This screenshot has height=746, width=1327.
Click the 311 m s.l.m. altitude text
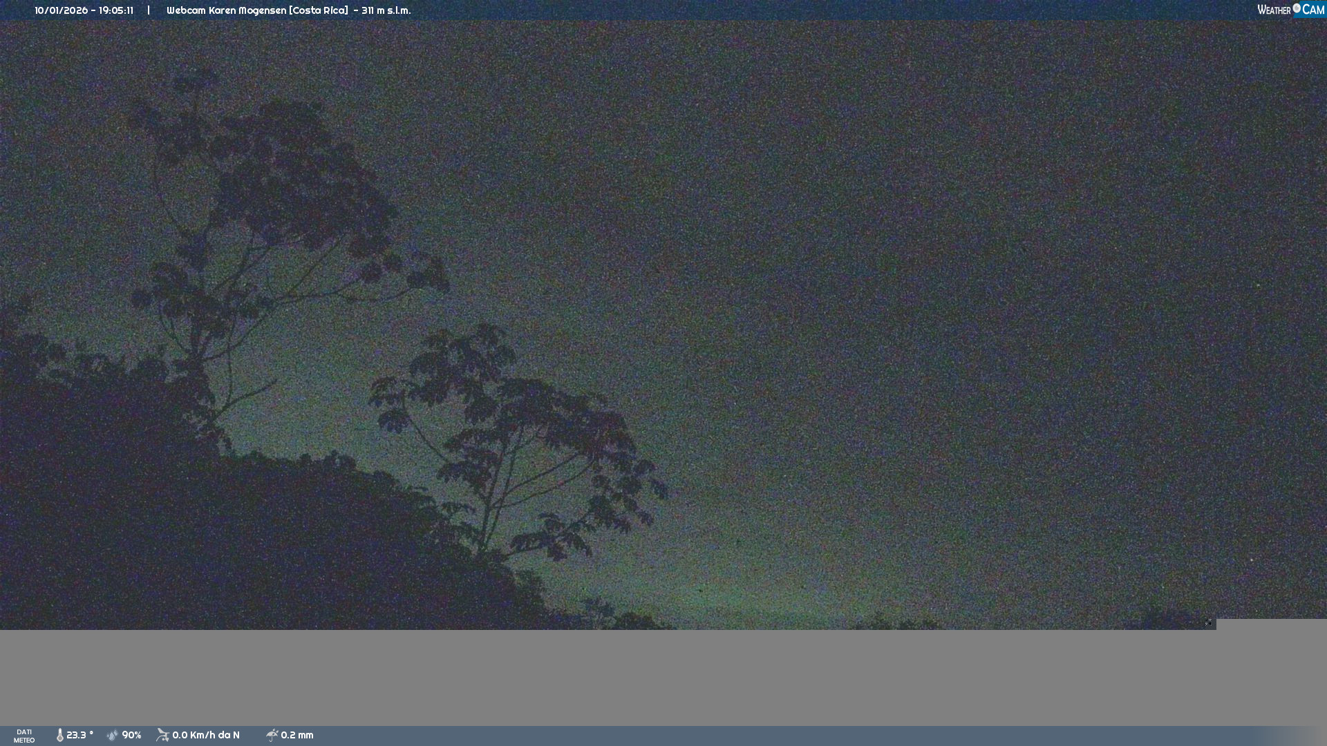(x=386, y=10)
